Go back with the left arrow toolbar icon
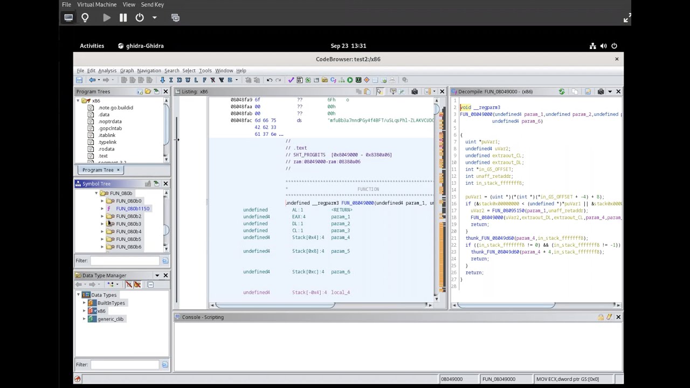 pos(92,80)
